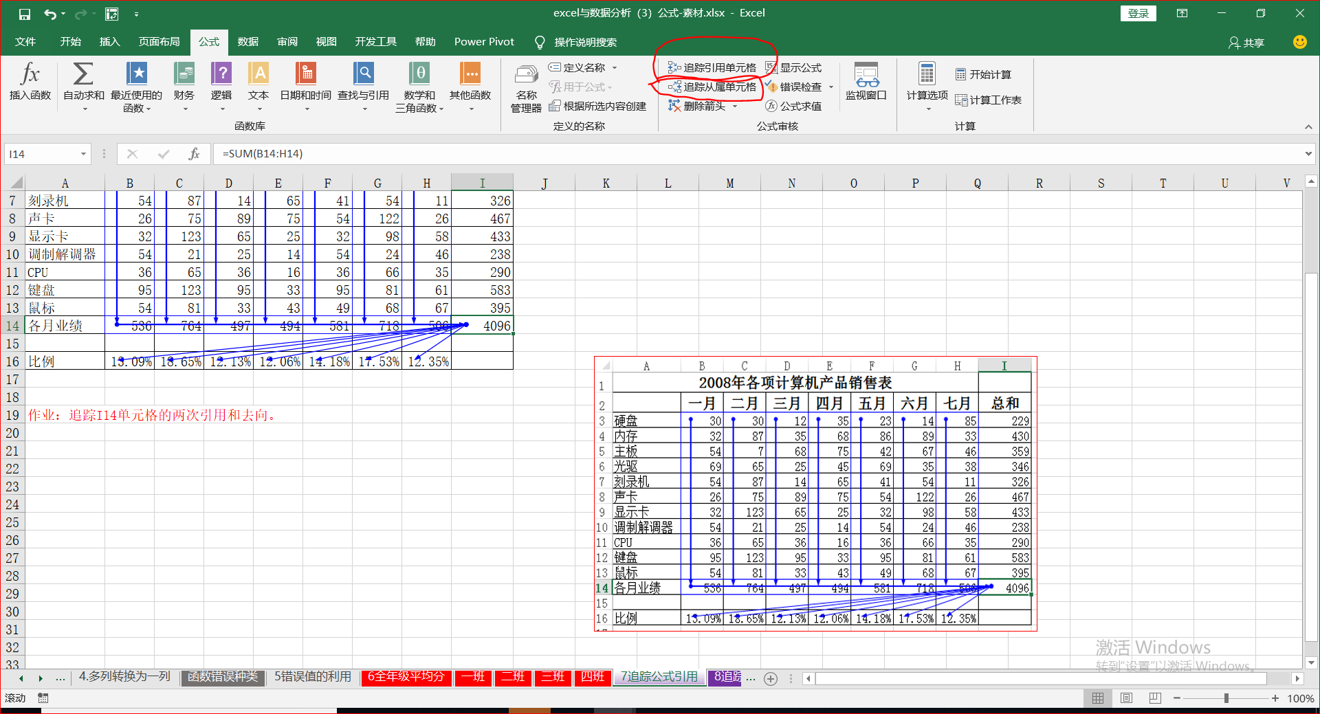The image size is (1320, 714).
Task: Expand Error Checking dropdown arrow
Action: [830, 87]
